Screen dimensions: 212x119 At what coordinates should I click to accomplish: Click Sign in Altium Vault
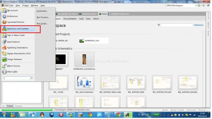point(16,35)
